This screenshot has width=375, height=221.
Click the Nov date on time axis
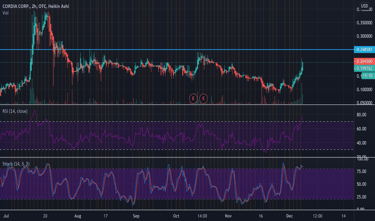229,216
